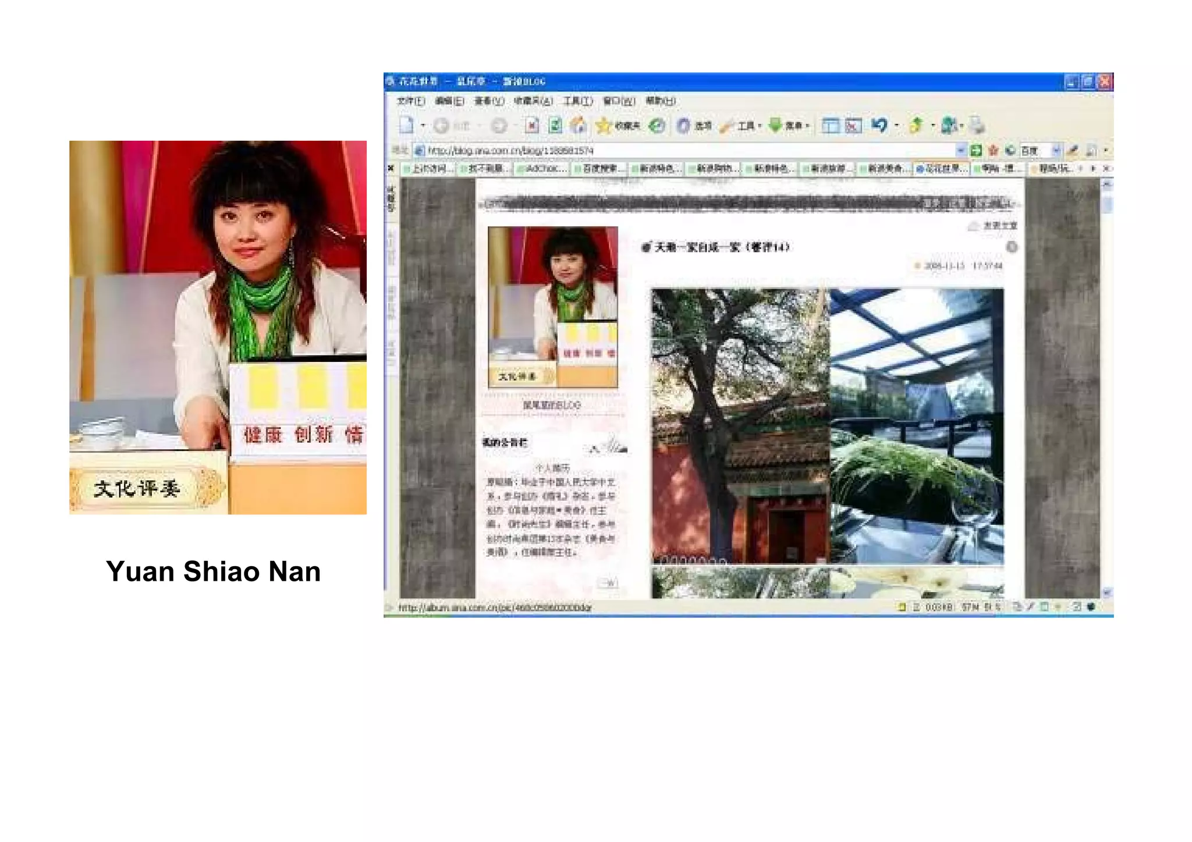Click the green go button beside address bar

pos(976,151)
